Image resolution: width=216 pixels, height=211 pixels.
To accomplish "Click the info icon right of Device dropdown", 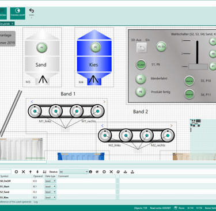I will (90, 172).
